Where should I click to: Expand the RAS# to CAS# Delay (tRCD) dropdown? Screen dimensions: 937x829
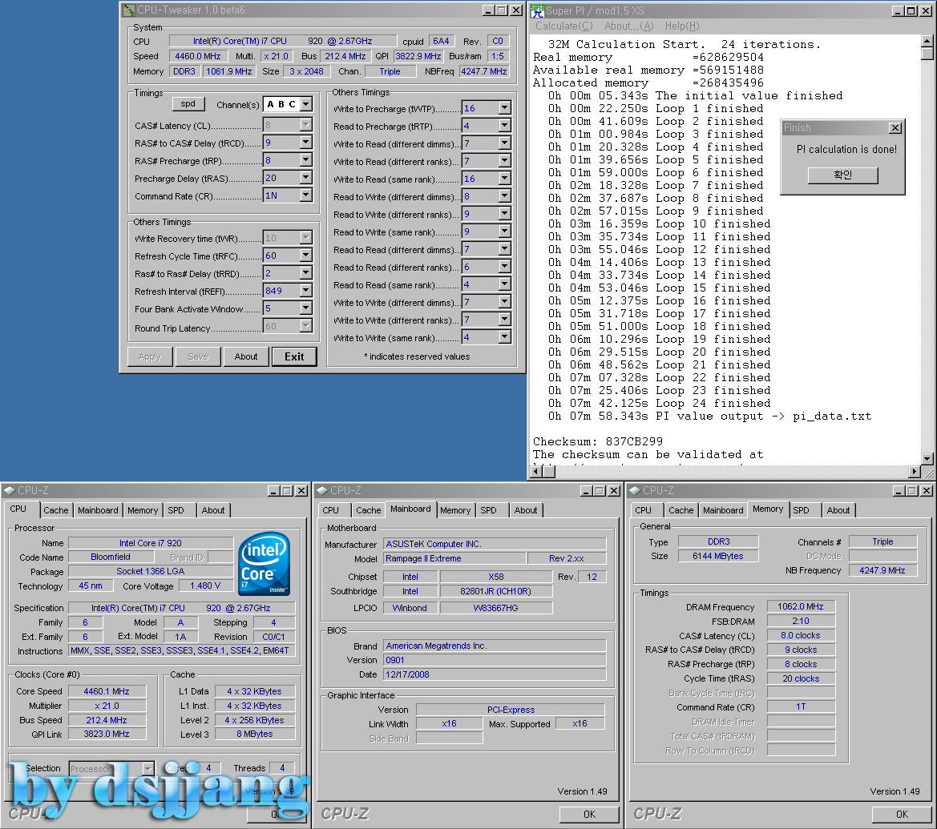coord(306,142)
